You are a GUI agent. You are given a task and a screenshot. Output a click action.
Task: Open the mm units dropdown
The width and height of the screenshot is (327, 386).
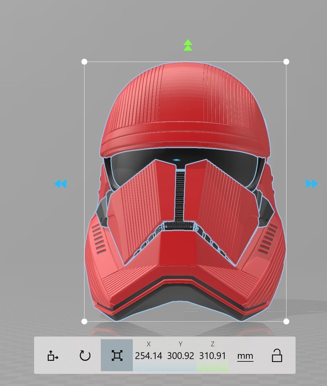click(245, 356)
